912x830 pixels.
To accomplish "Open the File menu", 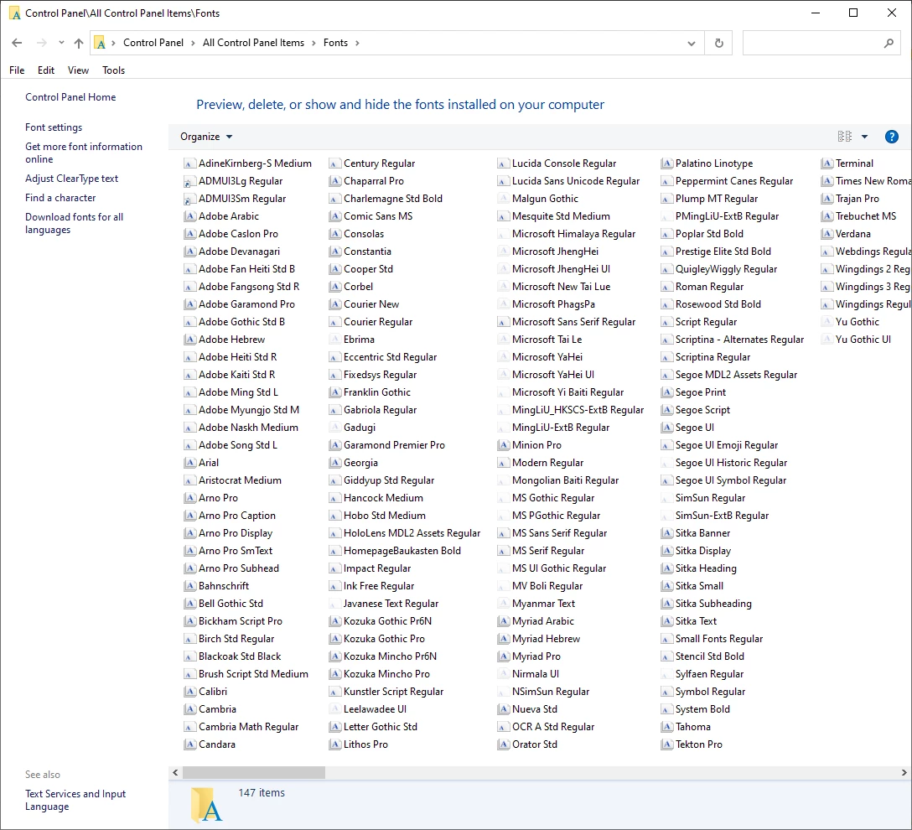I will [x=17, y=70].
